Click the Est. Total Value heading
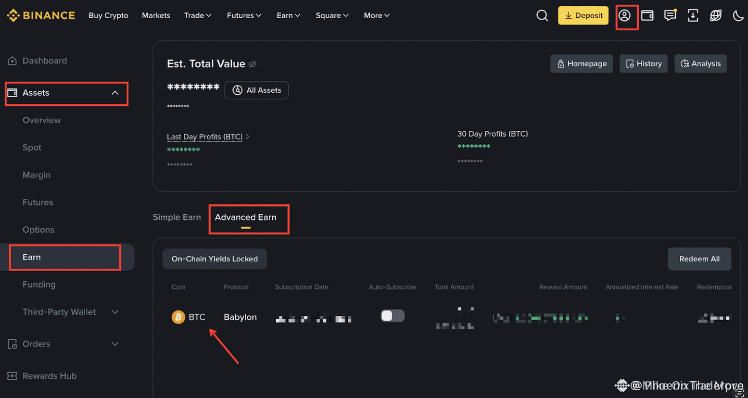This screenshot has width=748, height=398. click(206, 64)
